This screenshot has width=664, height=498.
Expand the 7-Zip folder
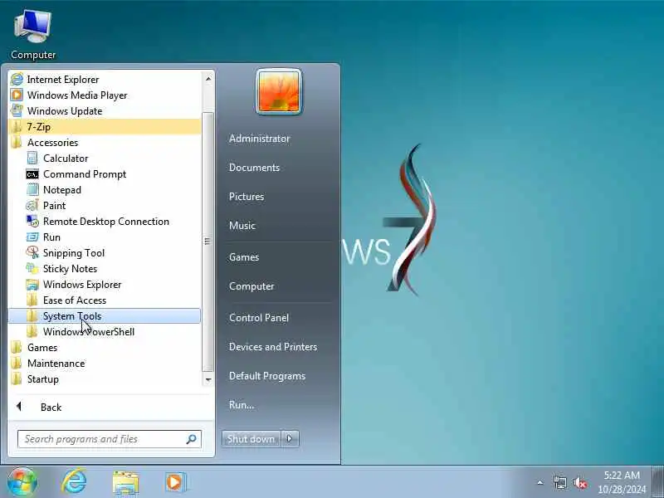(105, 127)
